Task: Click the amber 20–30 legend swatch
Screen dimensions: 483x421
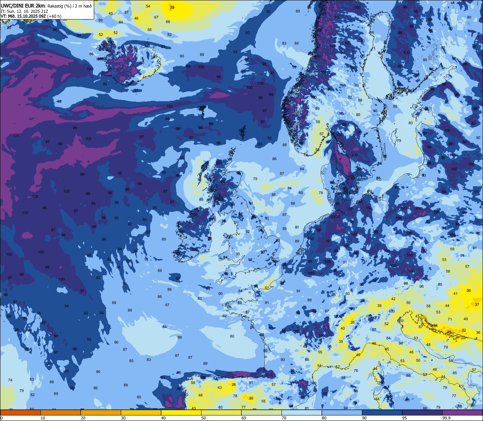Action: pyautogui.click(x=101, y=412)
